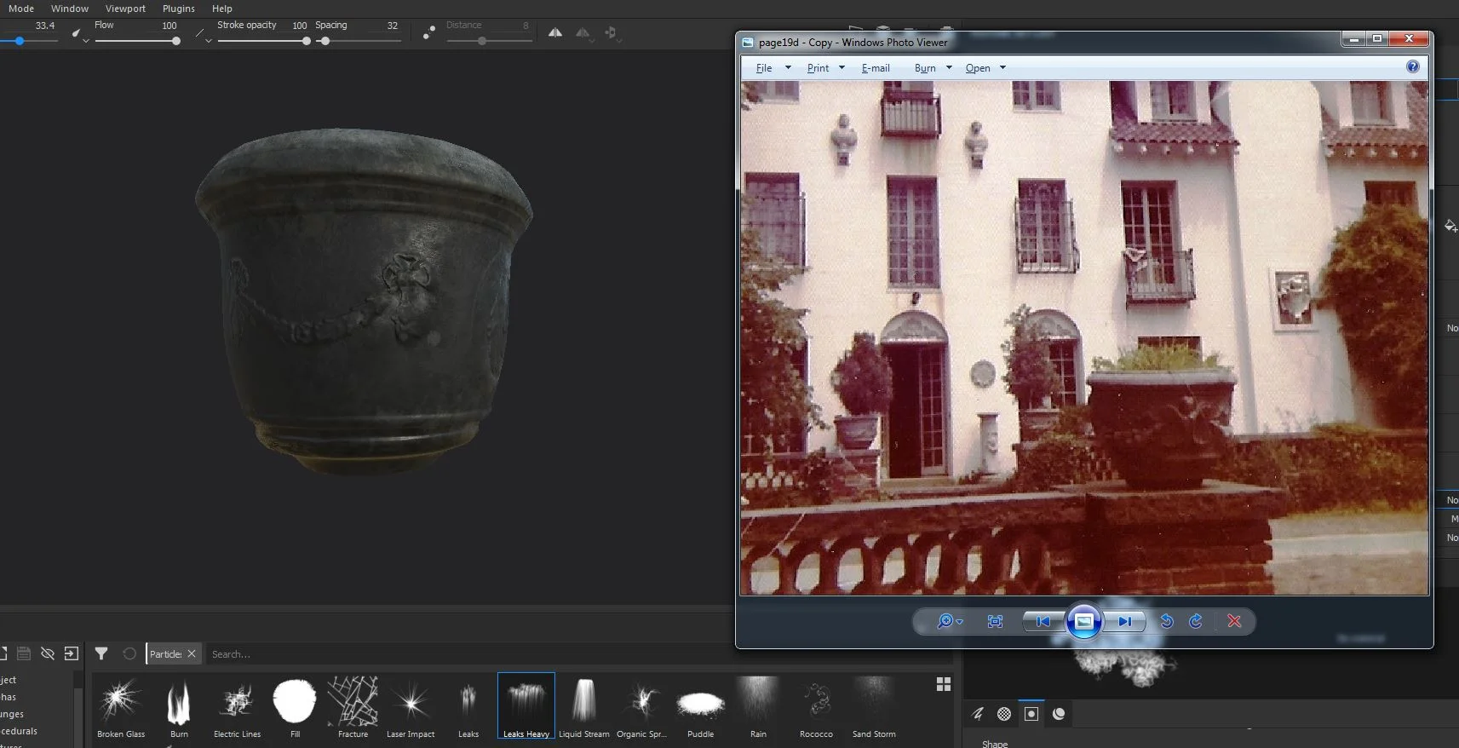This screenshot has height=748, width=1459.
Task: Select the Burn particle brush
Action: click(x=179, y=706)
